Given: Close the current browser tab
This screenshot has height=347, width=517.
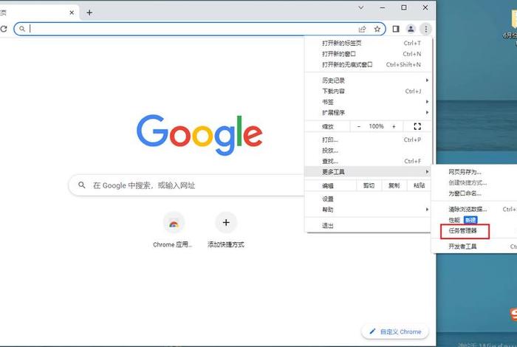Looking at the screenshot, I should 72,13.
